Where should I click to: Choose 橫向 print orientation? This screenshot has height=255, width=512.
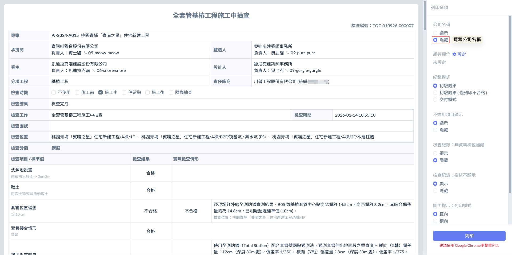click(435, 221)
